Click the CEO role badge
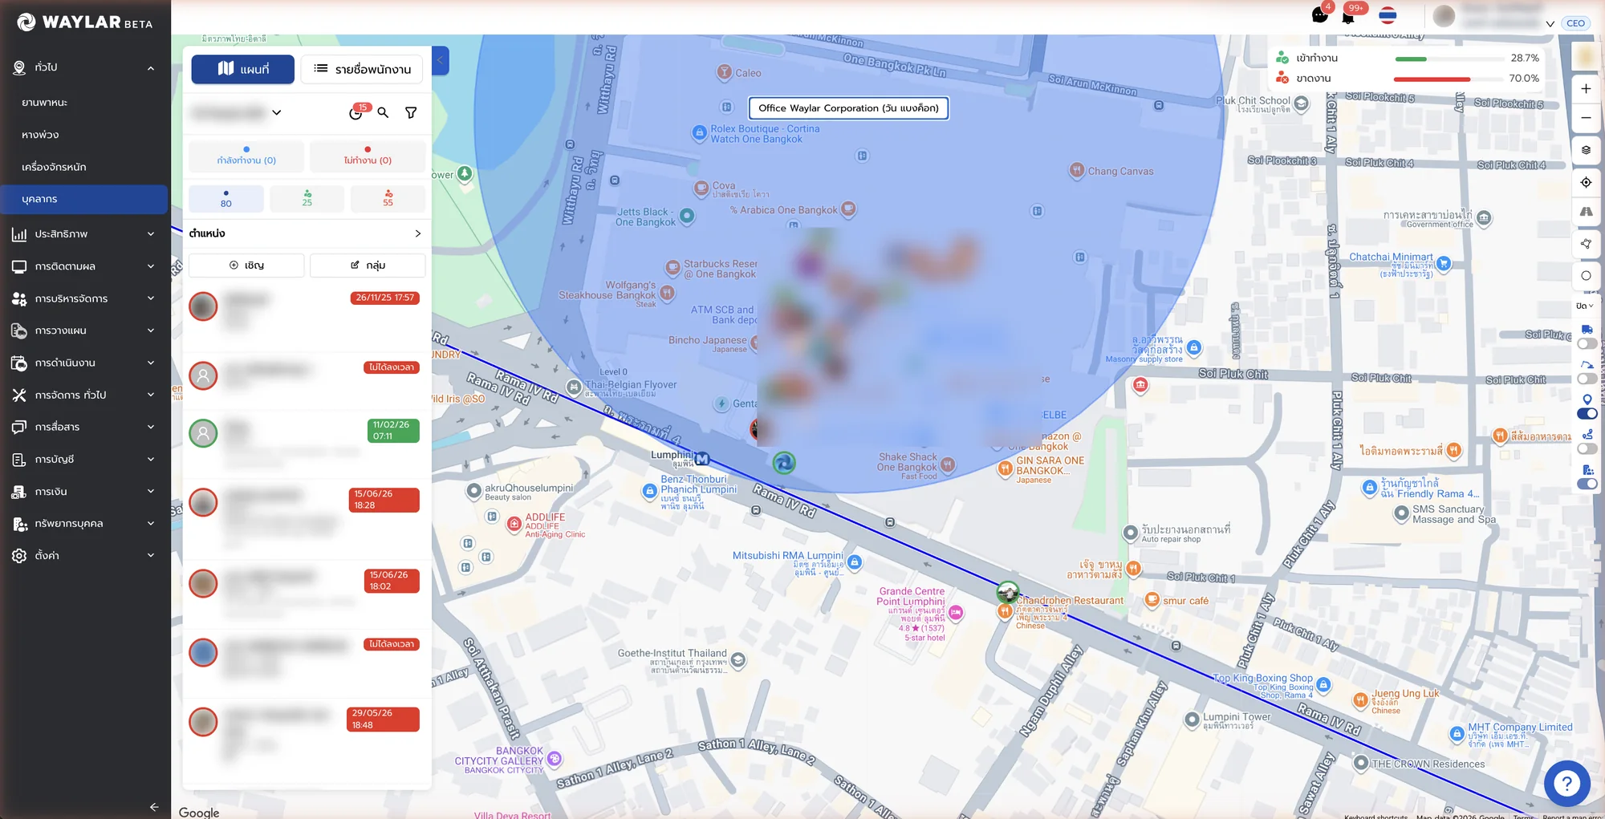Viewport: 1605px width, 819px height. pos(1575,23)
